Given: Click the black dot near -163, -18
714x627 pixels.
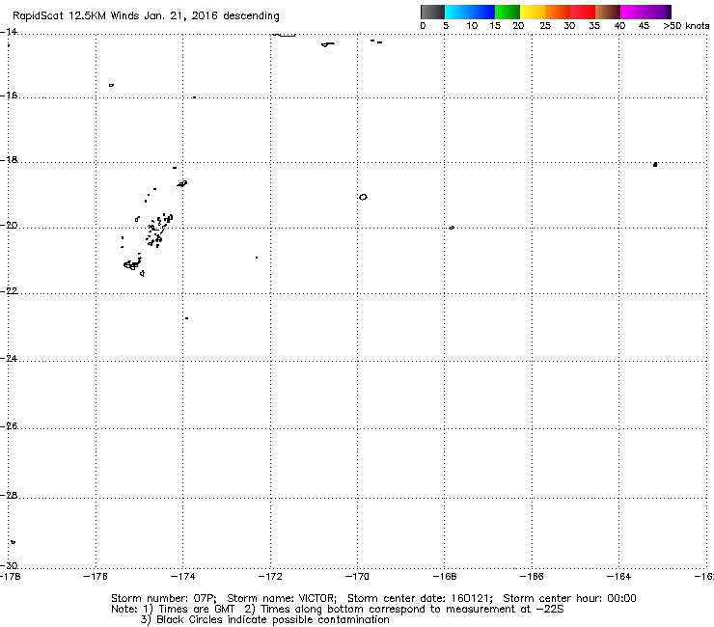Looking at the screenshot, I should click(x=655, y=165).
